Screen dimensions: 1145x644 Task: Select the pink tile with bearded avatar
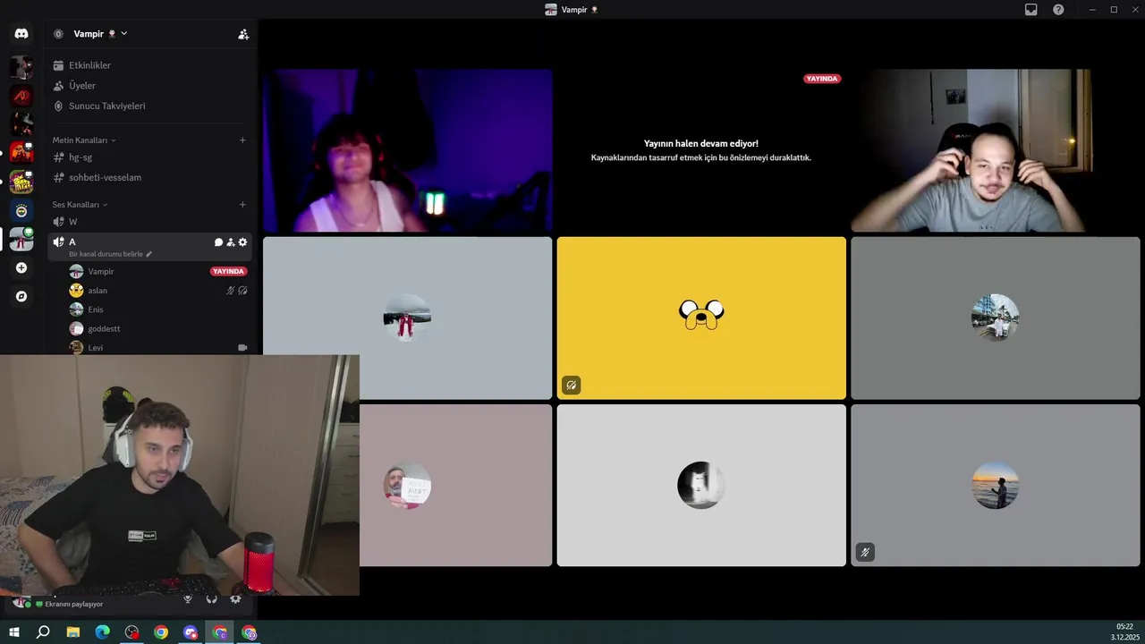coord(456,486)
